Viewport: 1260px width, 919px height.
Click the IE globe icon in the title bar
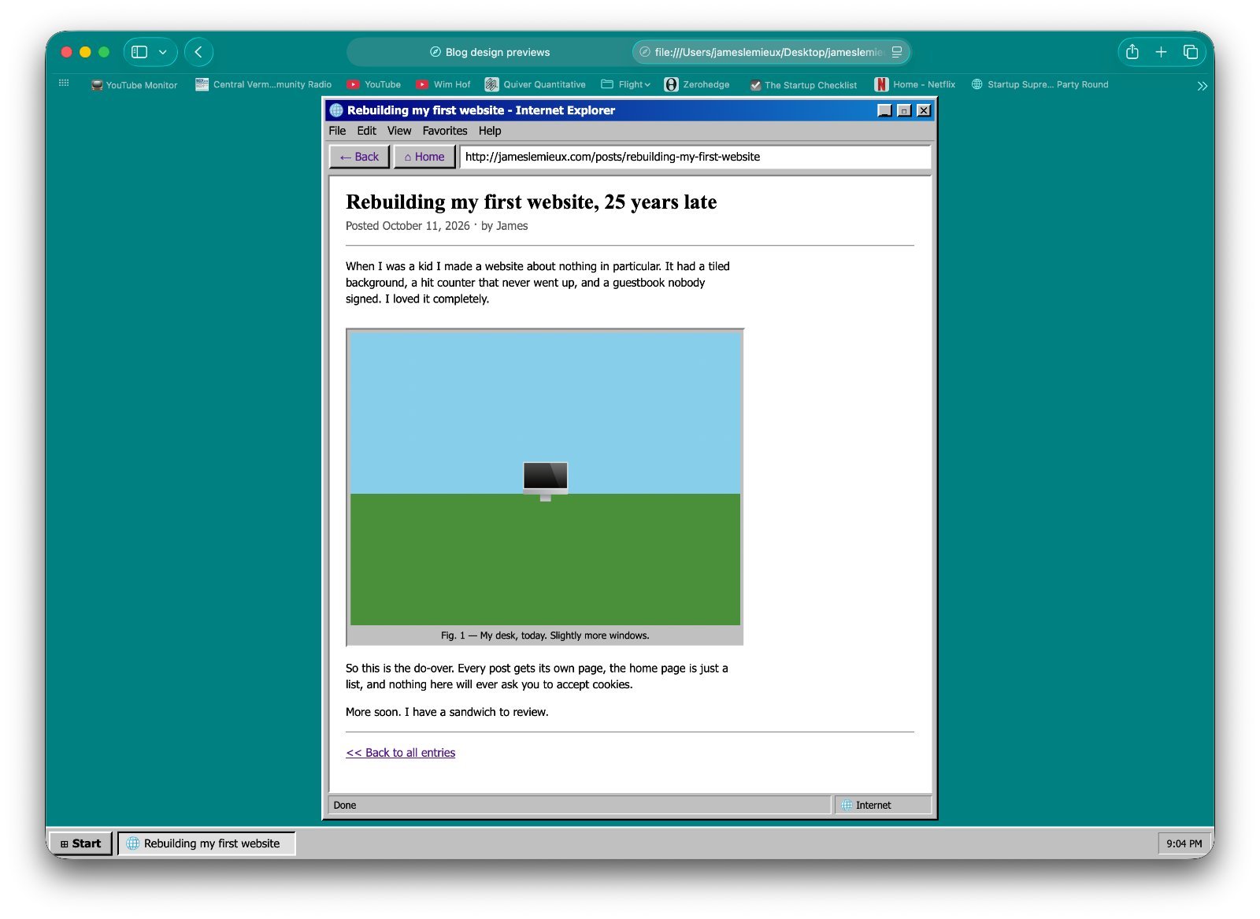336,110
